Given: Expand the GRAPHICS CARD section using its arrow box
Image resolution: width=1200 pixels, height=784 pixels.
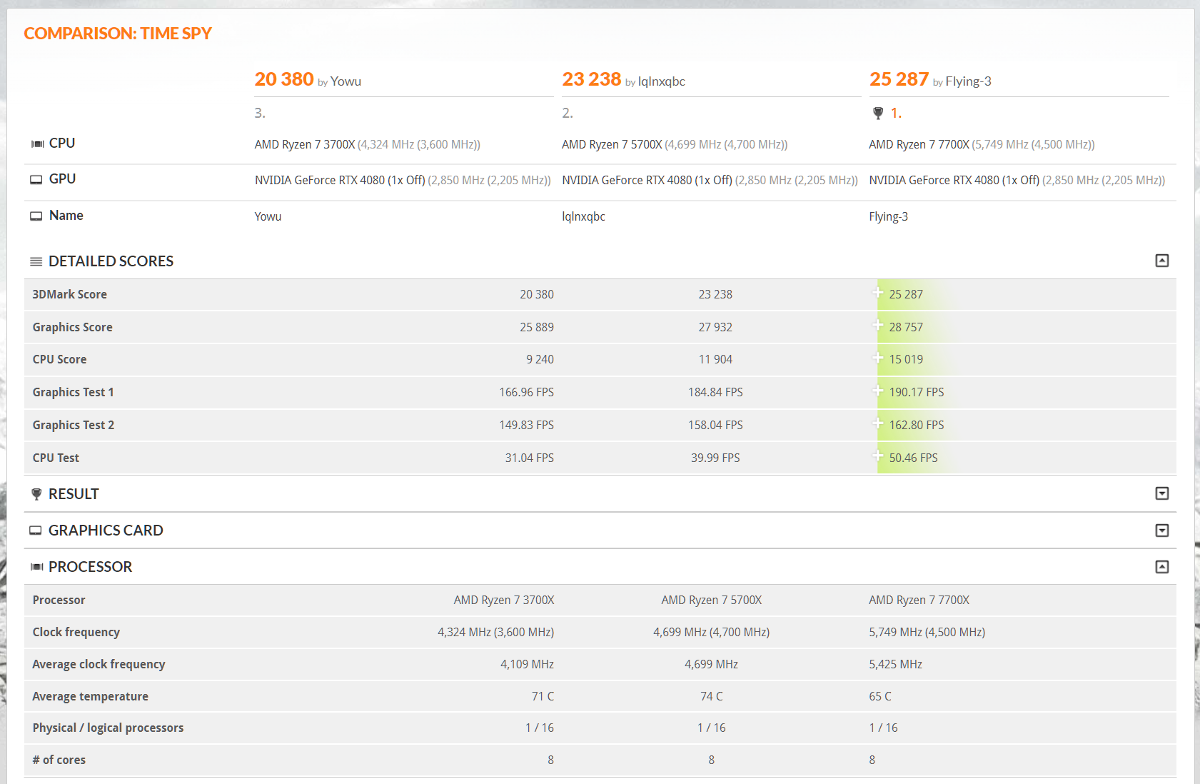Looking at the screenshot, I should click(x=1162, y=531).
